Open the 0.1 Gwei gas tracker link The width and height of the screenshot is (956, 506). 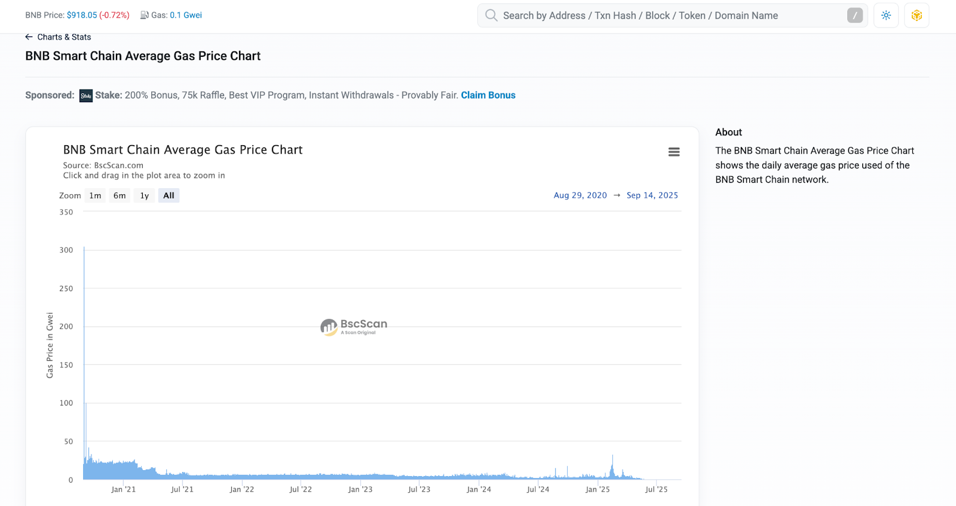click(186, 15)
